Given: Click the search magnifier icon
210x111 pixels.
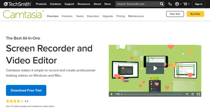Looking at the screenshot, I should [x=162, y=4].
